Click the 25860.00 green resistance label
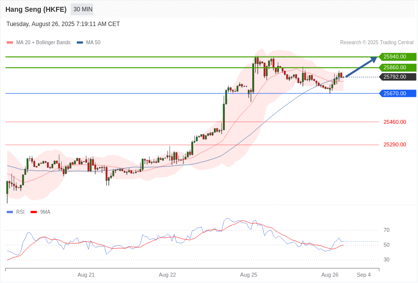418x283 pixels. pos(397,68)
